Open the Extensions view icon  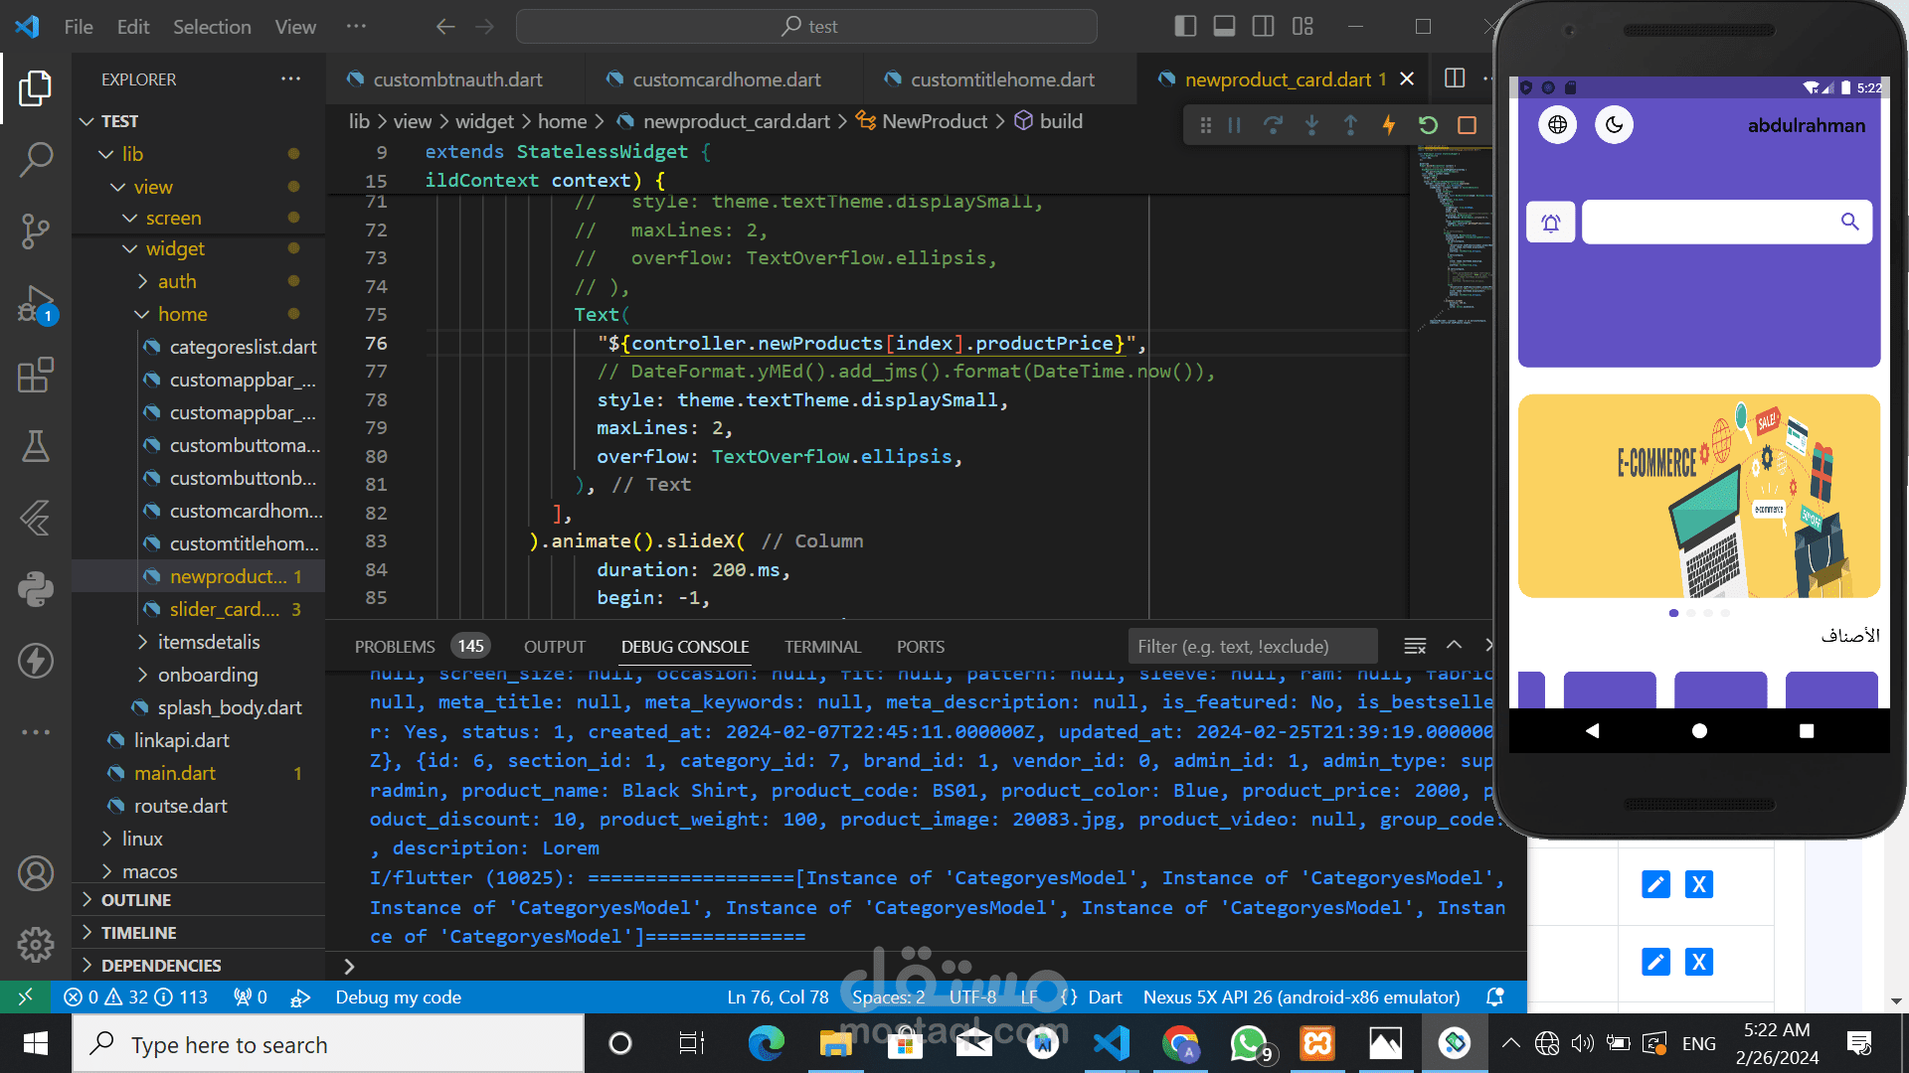(36, 376)
